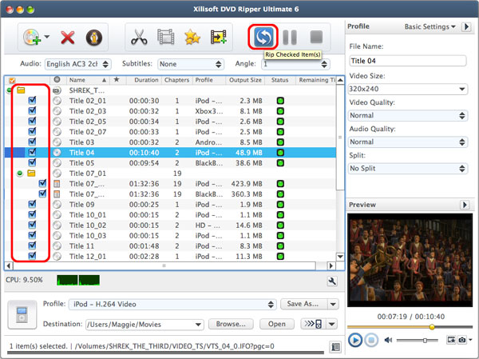
Task: Sort list by Duration column
Action: pyautogui.click(x=146, y=80)
